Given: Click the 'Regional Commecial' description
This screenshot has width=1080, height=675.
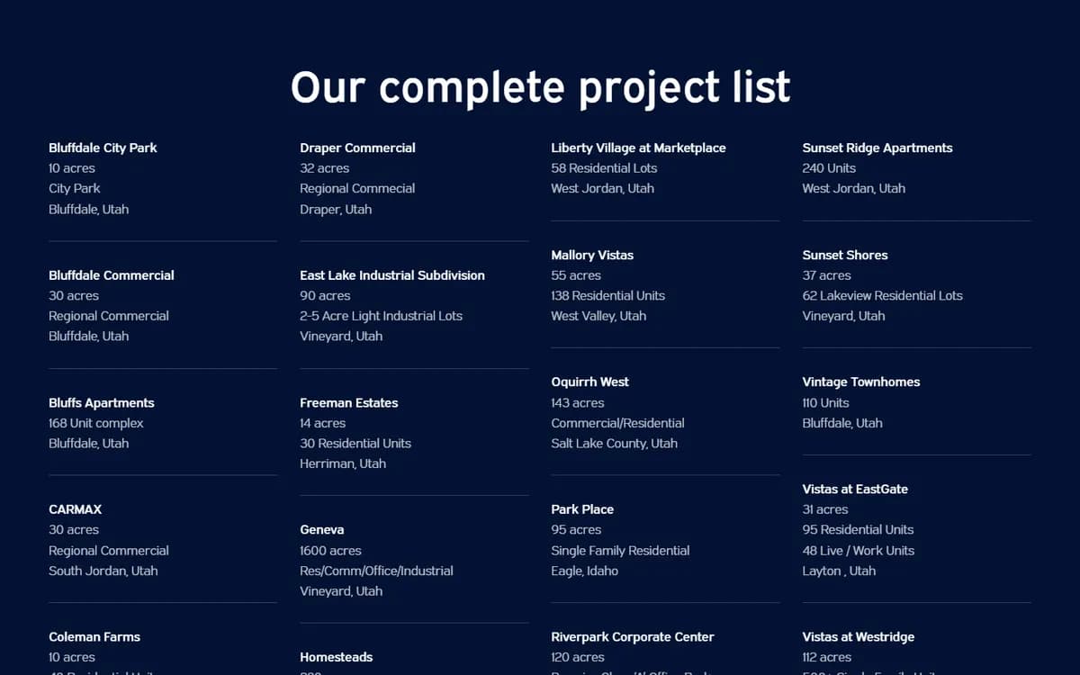Looking at the screenshot, I should point(357,188).
